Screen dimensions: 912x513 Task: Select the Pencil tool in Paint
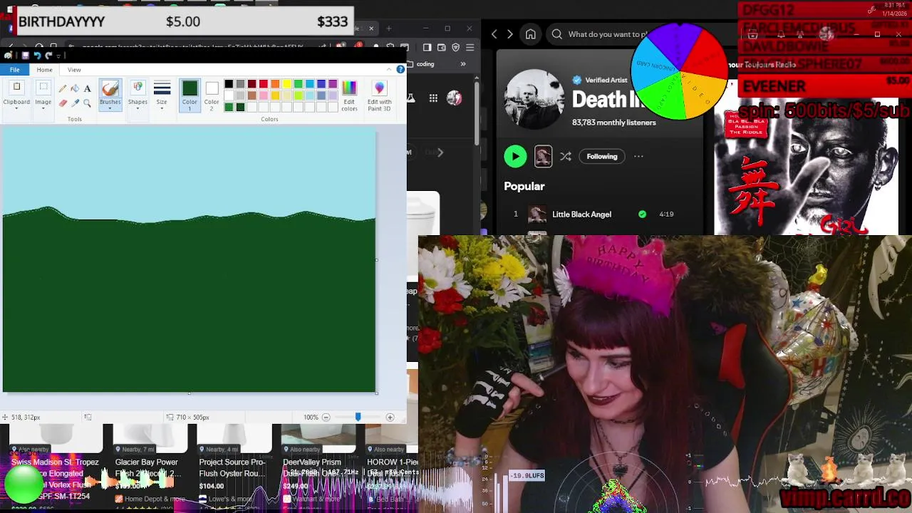(63, 88)
